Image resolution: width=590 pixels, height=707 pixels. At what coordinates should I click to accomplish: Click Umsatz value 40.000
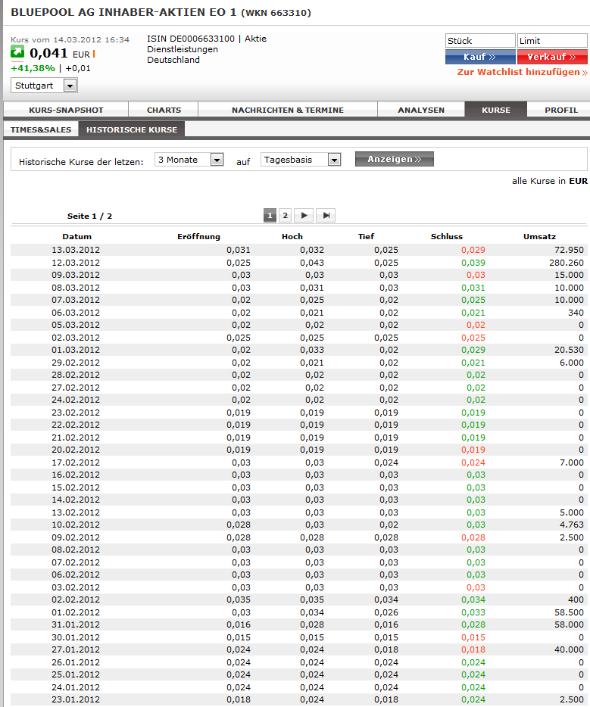point(569,649)
